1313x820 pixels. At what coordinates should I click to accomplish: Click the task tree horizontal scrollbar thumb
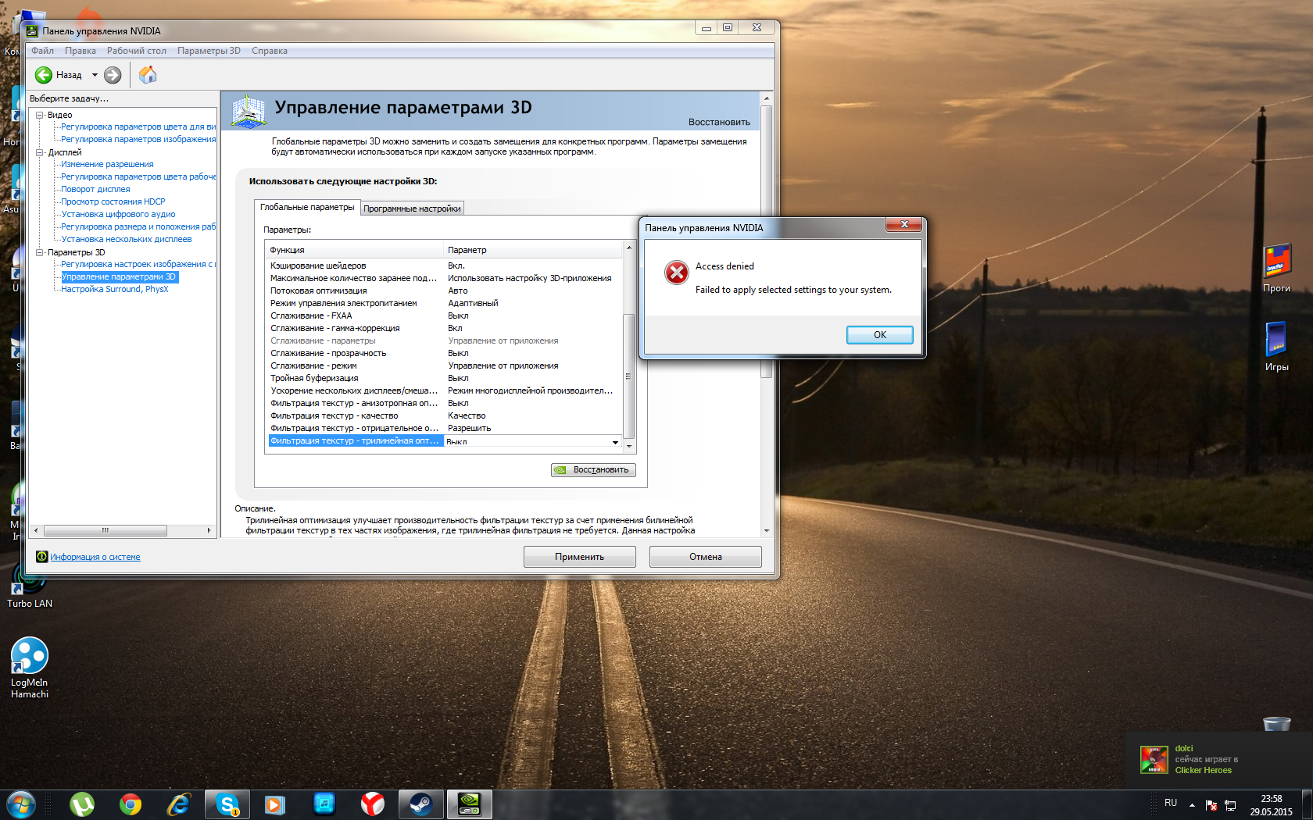pos(106,530)
